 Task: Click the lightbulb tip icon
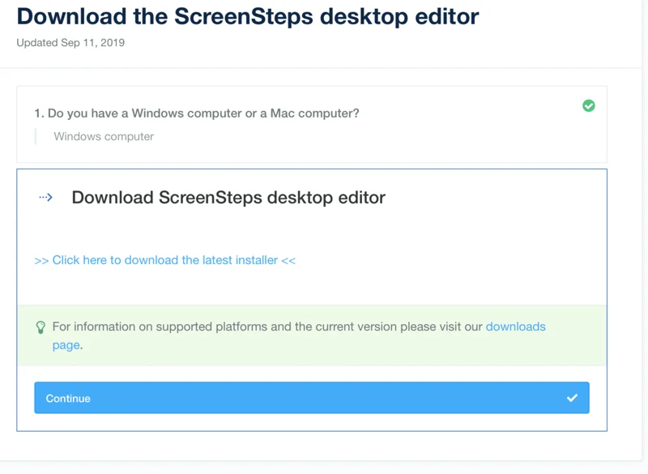tap(40, 327)
